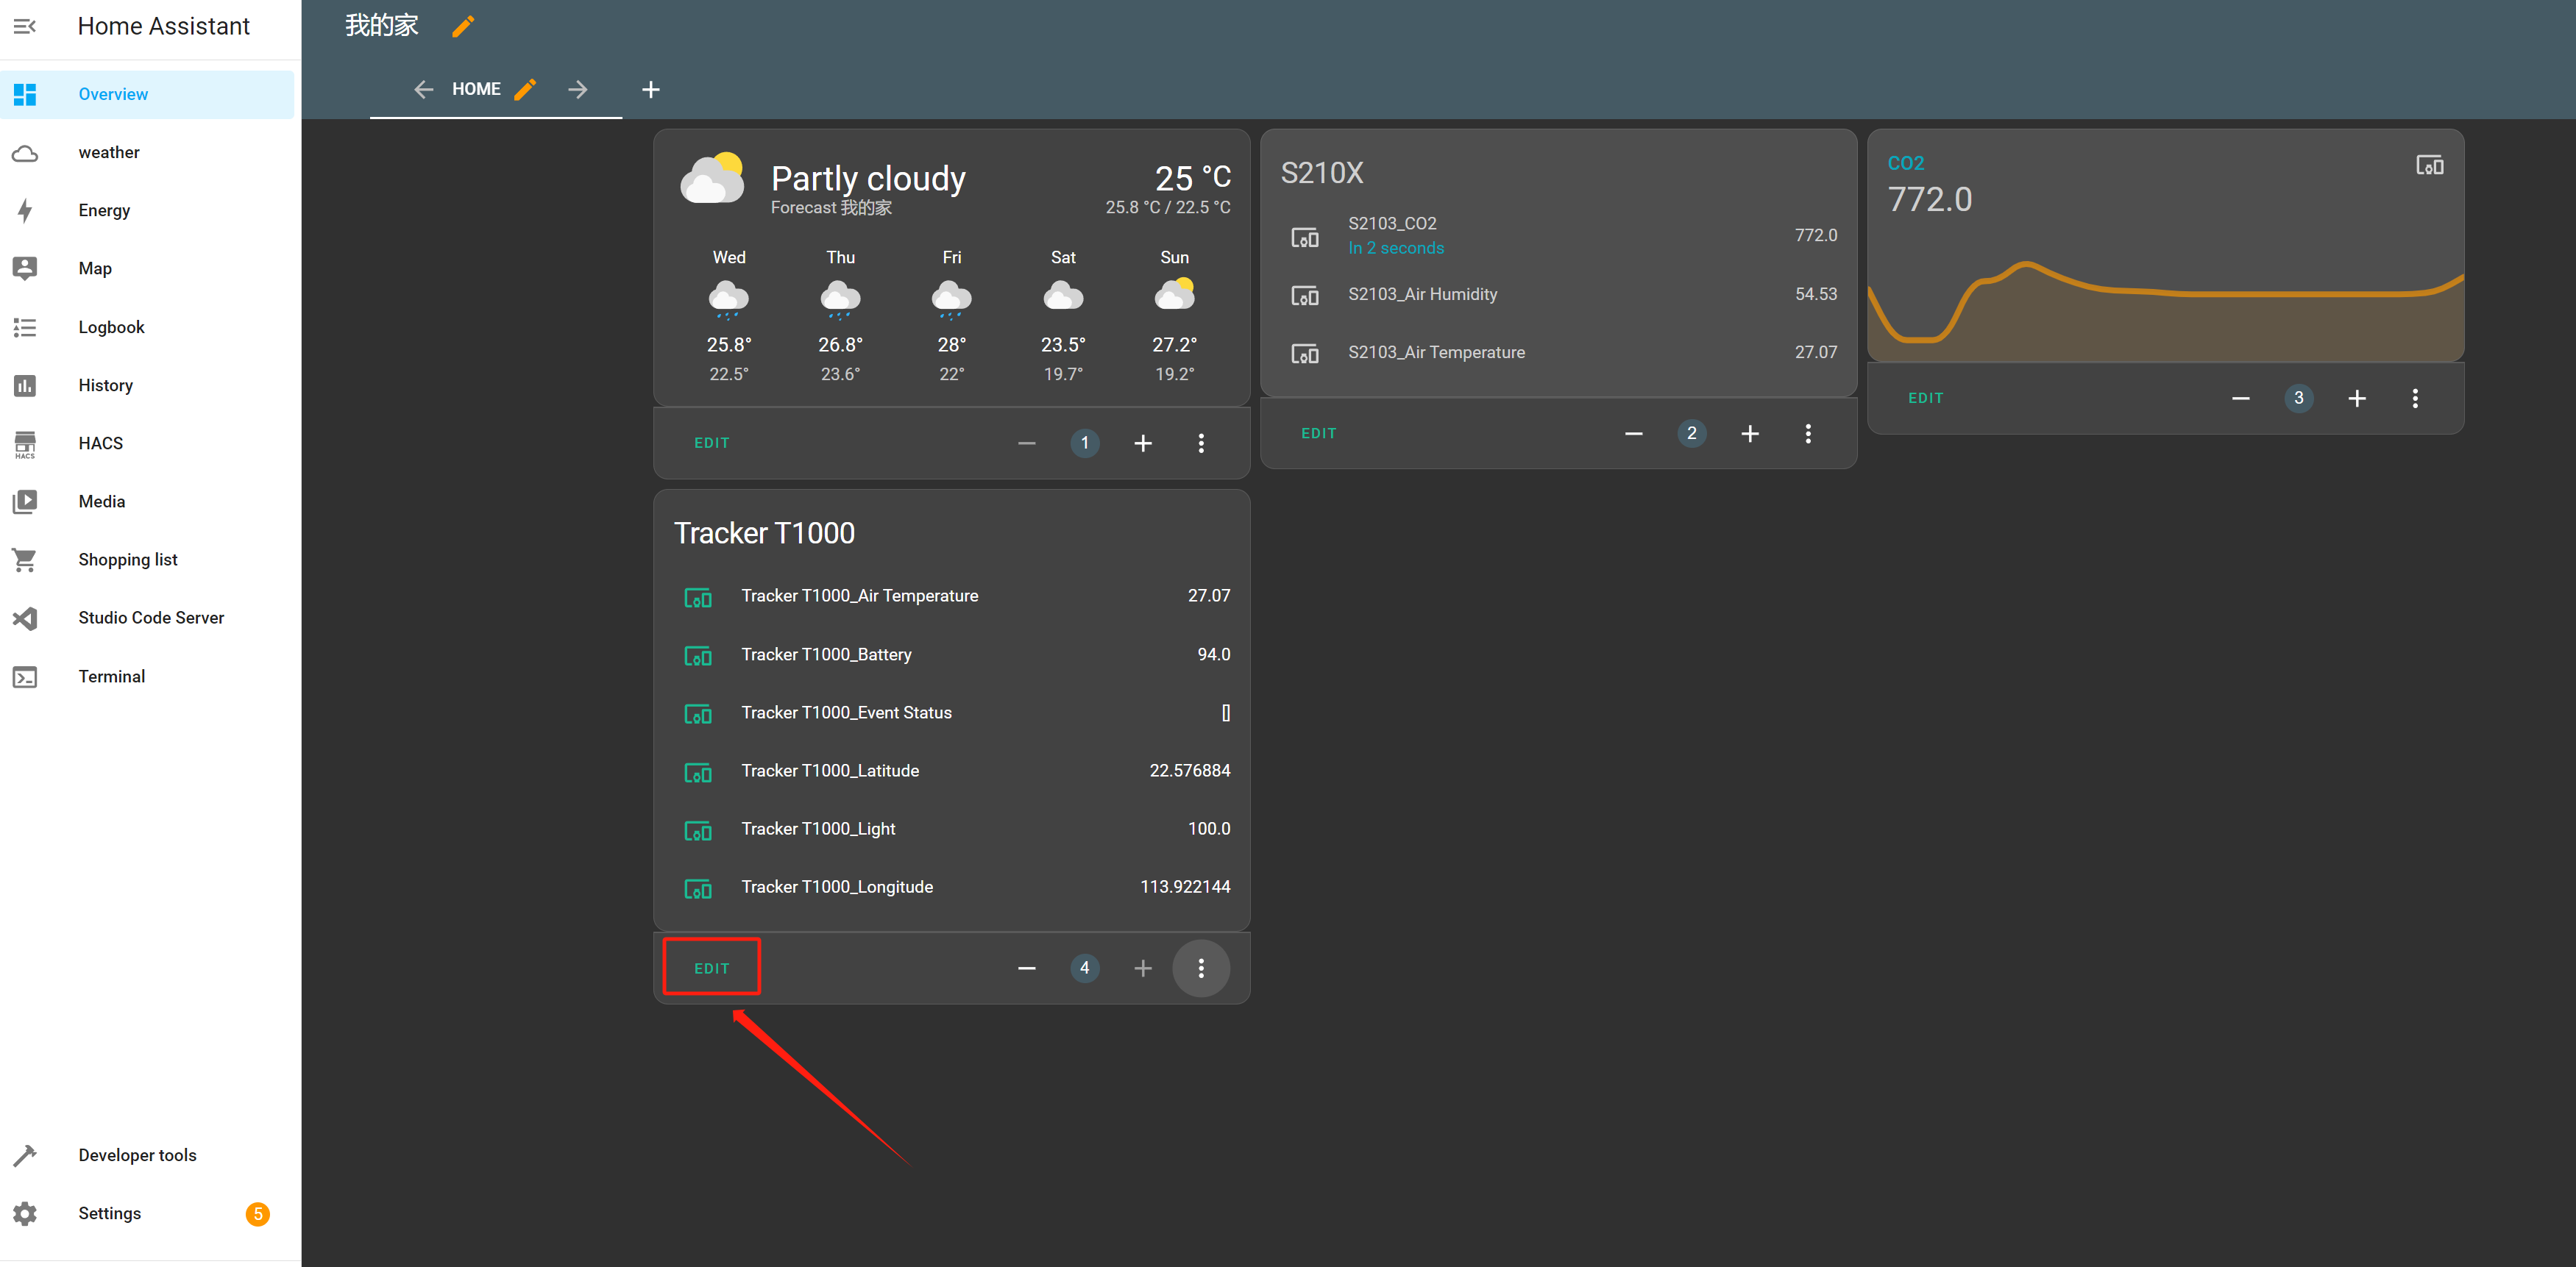Click the Media player icon
The height and width of the screenshot is (1267, 2576).
pyautogui.click(x=25, y=502)
